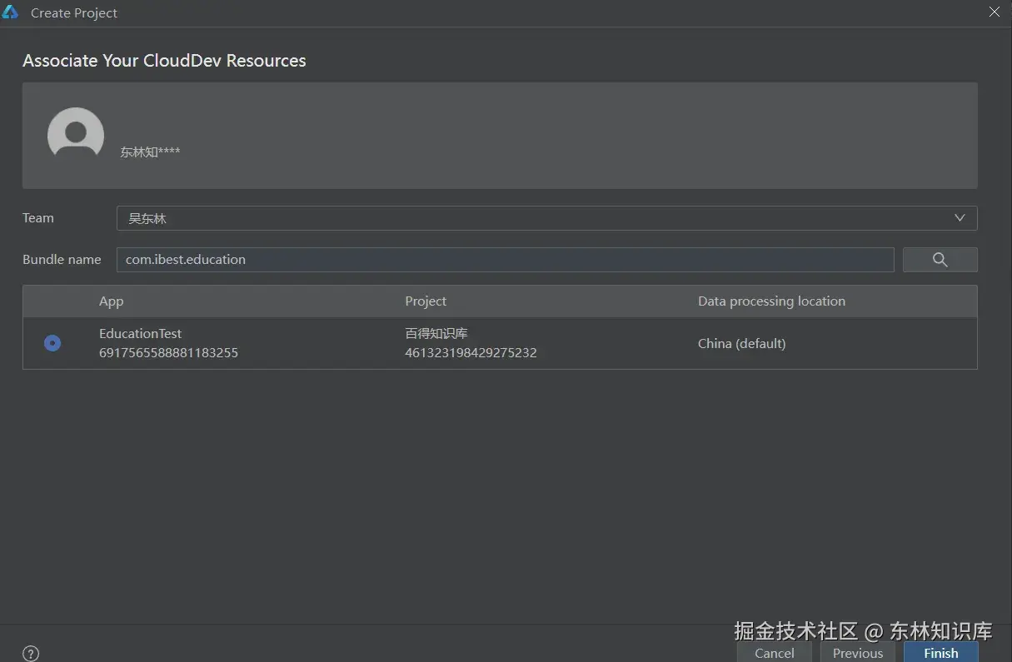Click the Bundle name label
This screenshot has width=1012, height=662.
62,260
